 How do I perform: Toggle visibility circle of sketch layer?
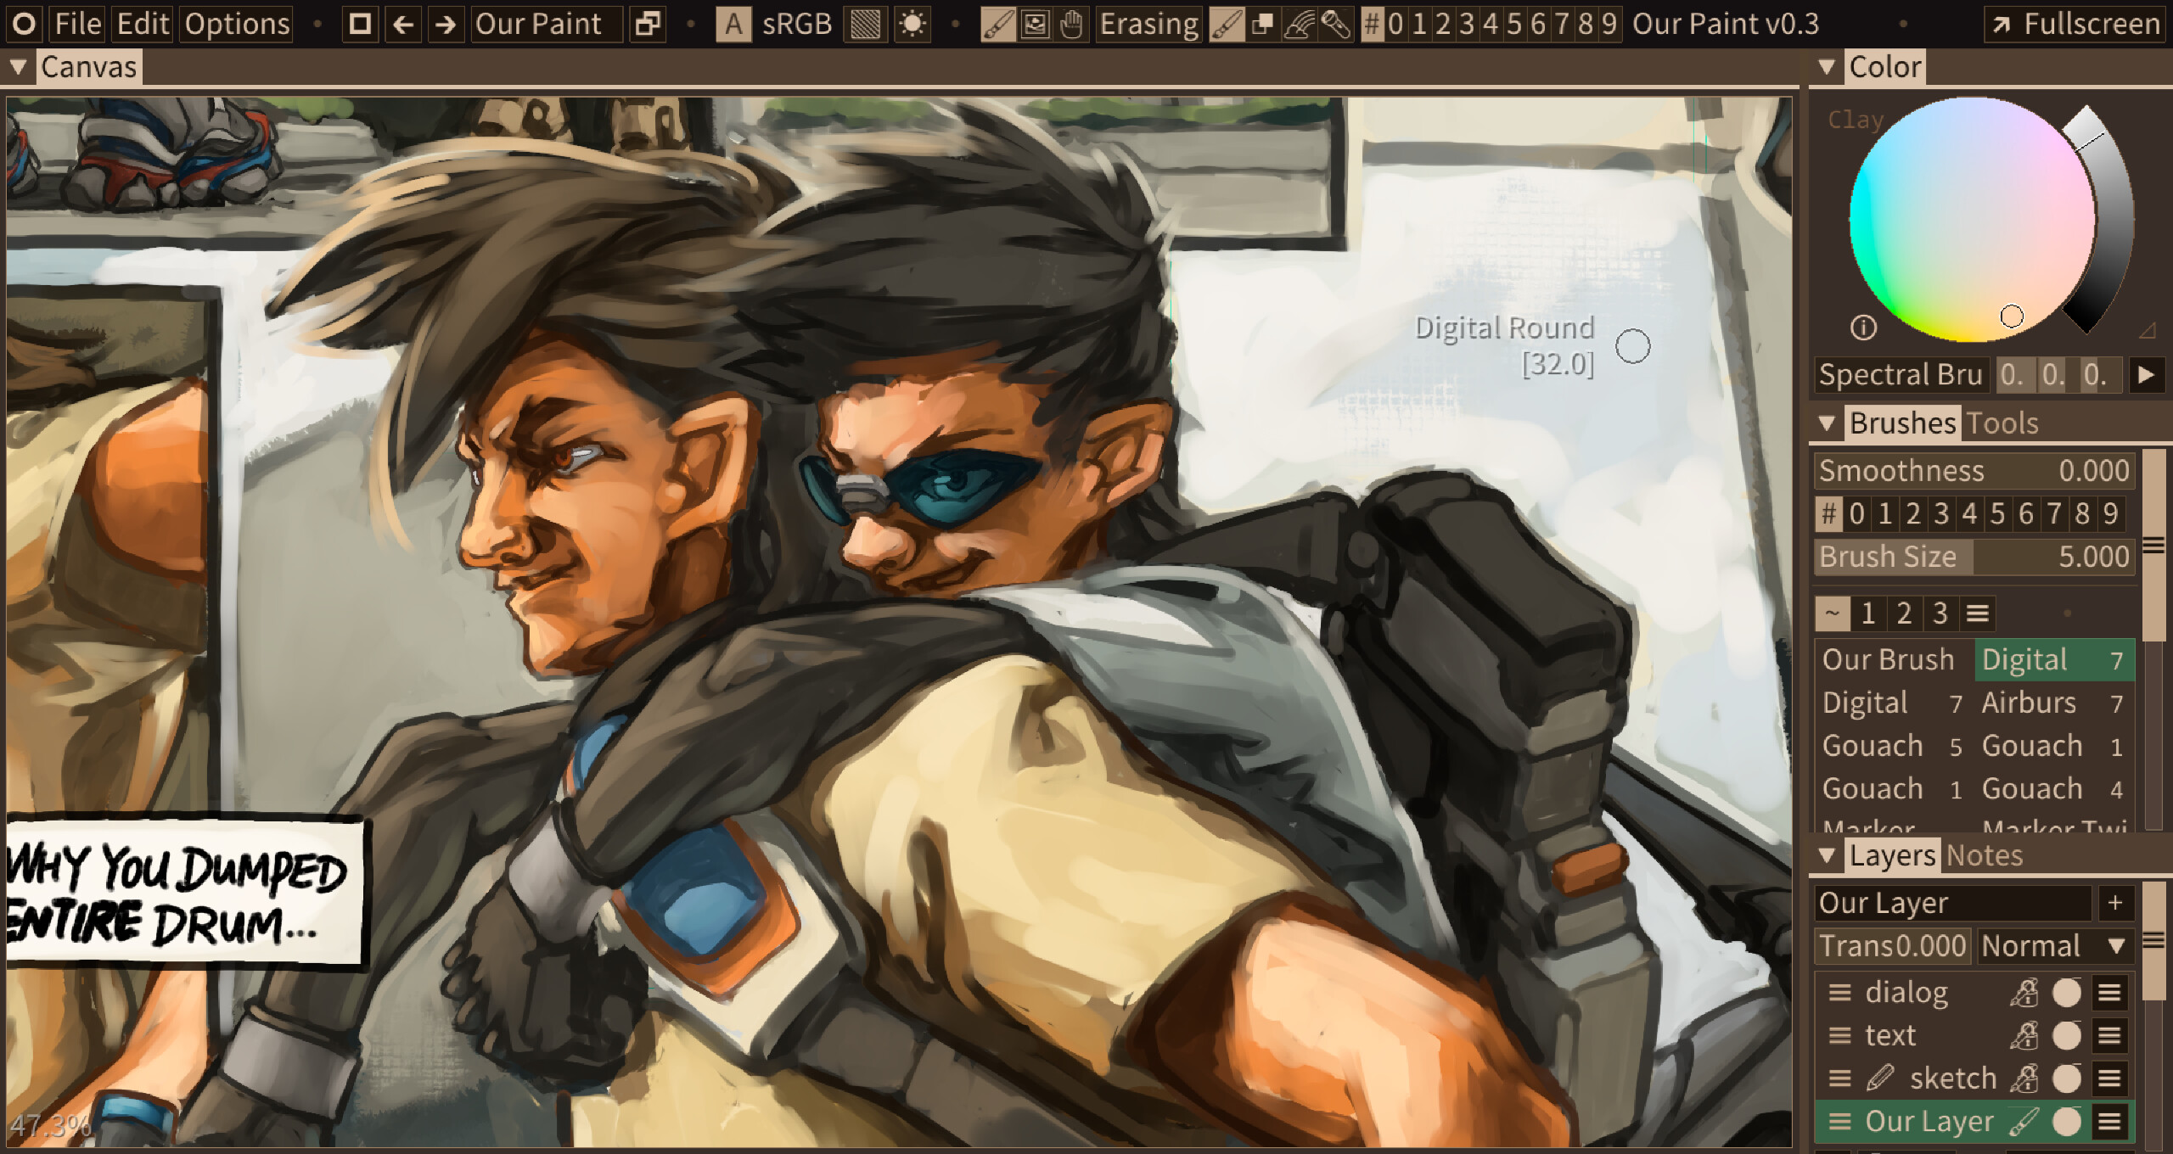click(2066, 1078)
